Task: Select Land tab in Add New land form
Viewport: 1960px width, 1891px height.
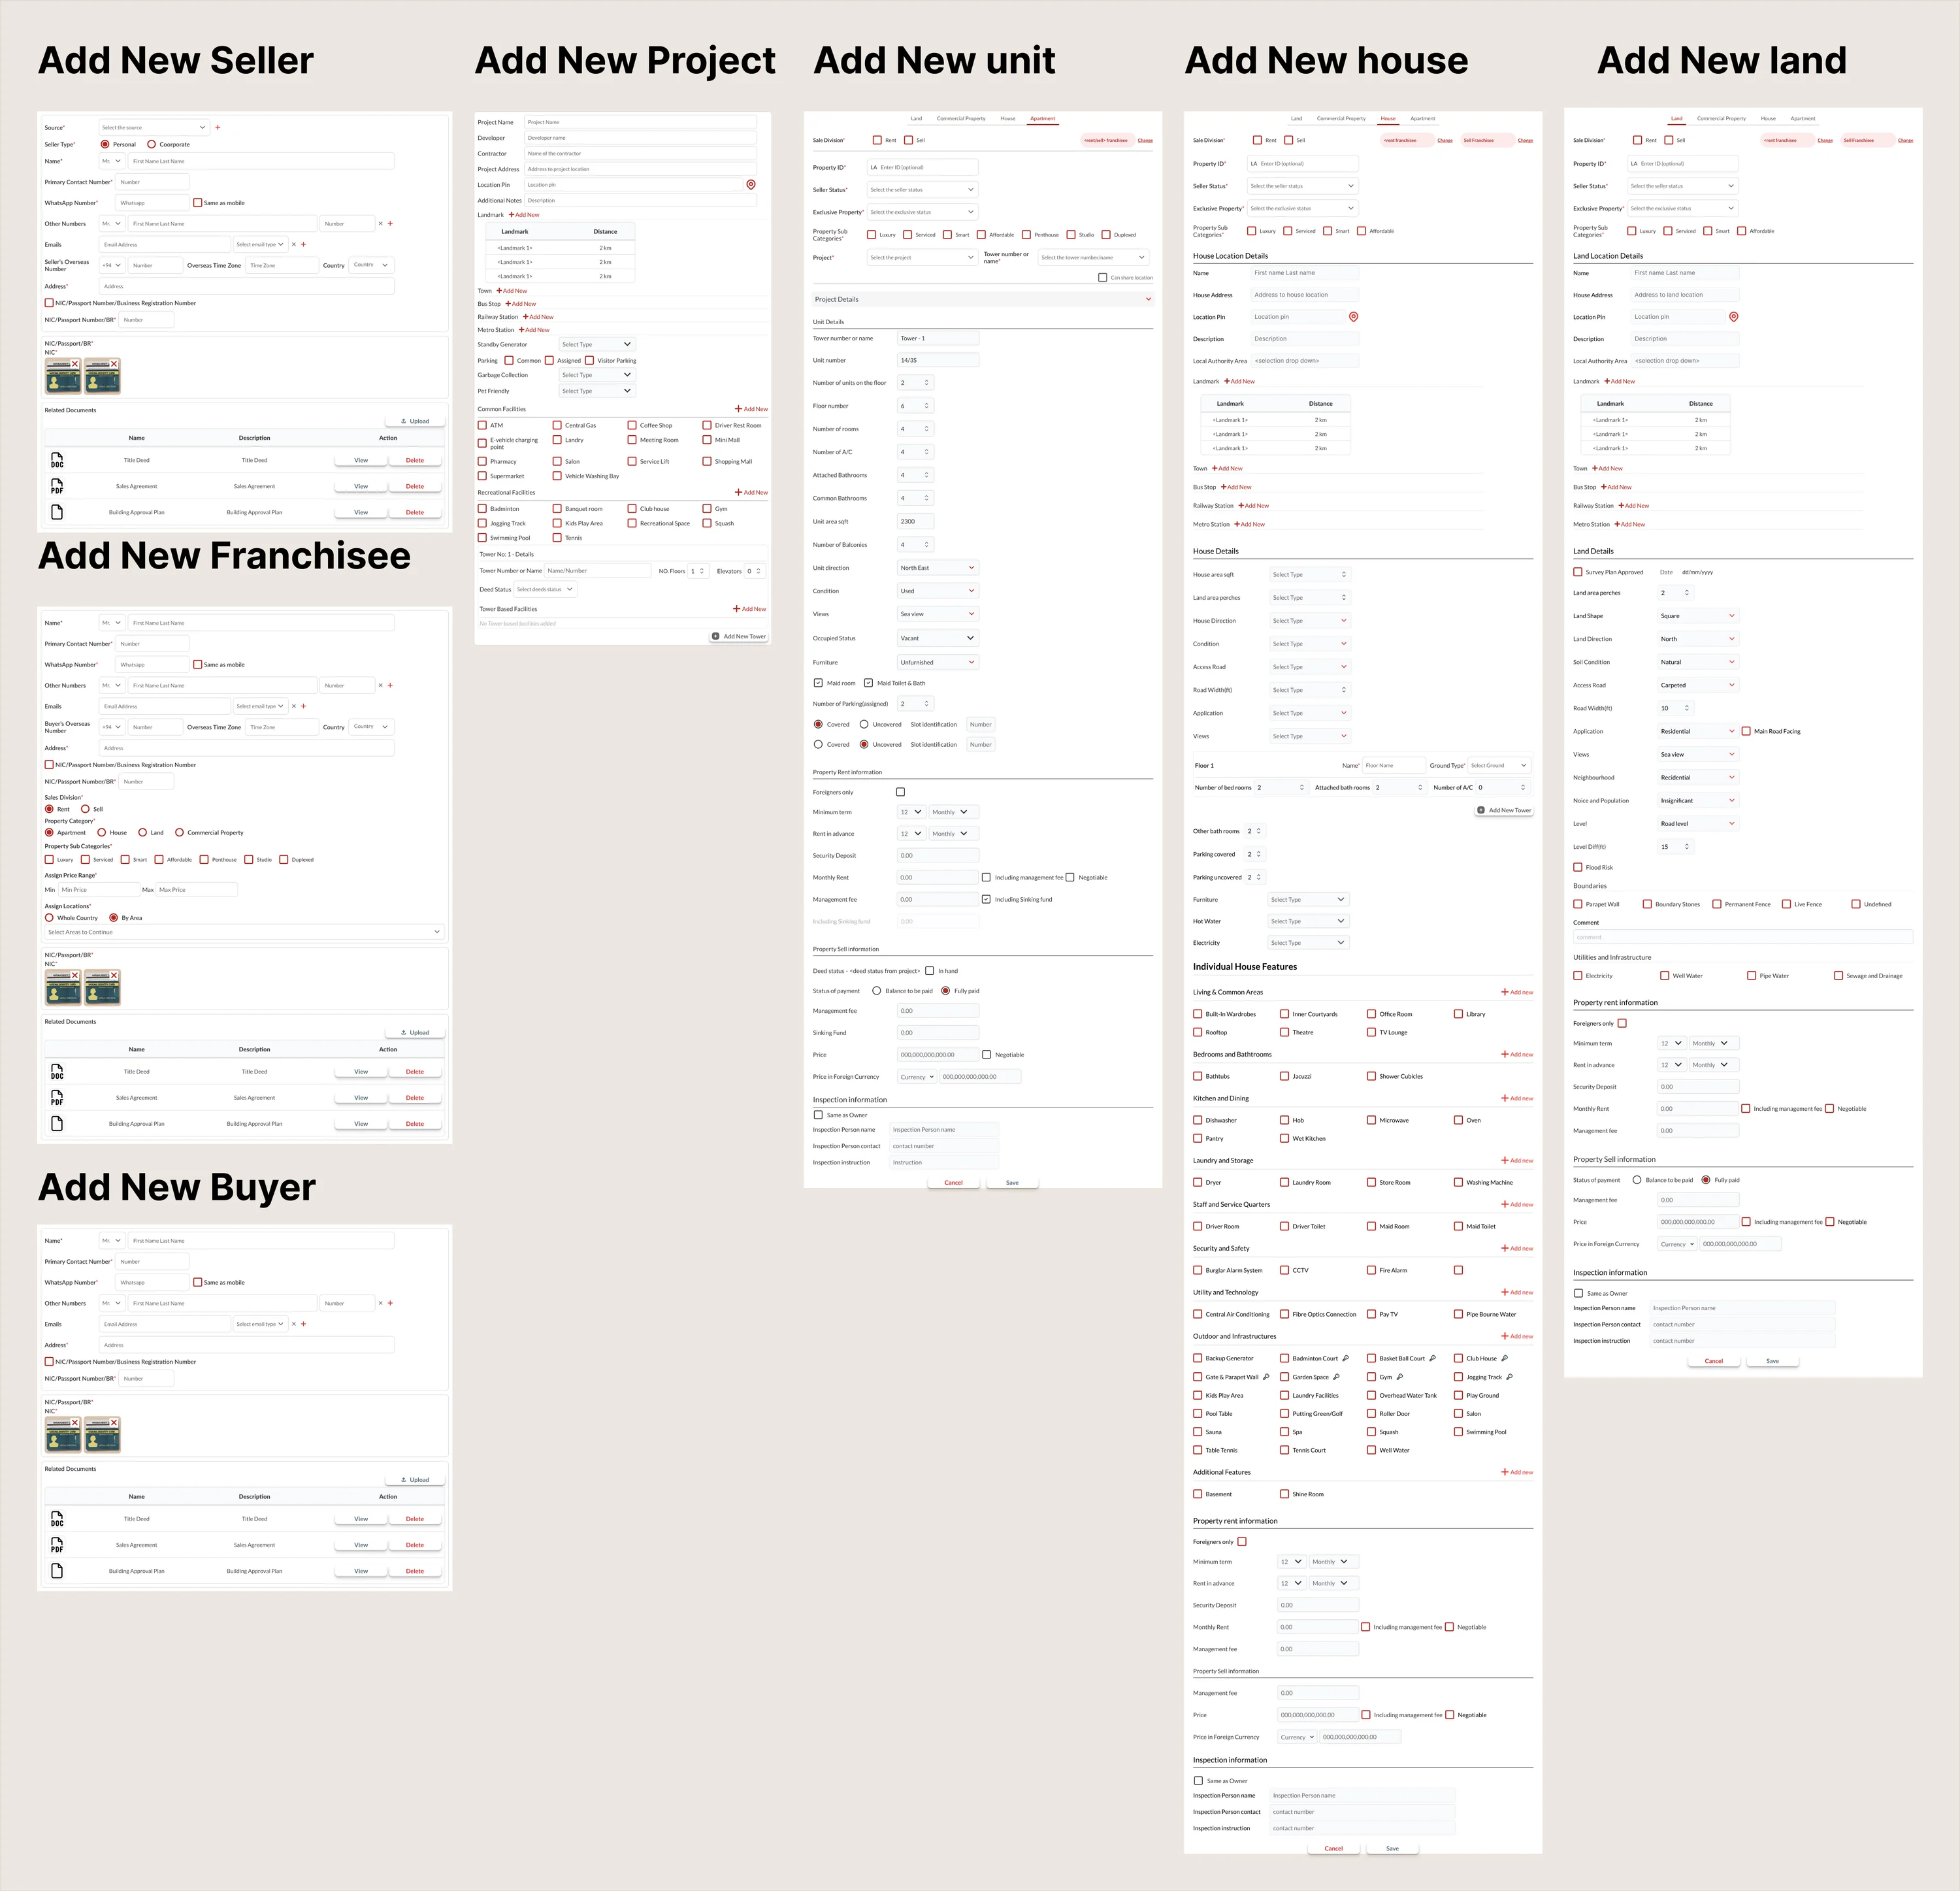Action: 1677,118
